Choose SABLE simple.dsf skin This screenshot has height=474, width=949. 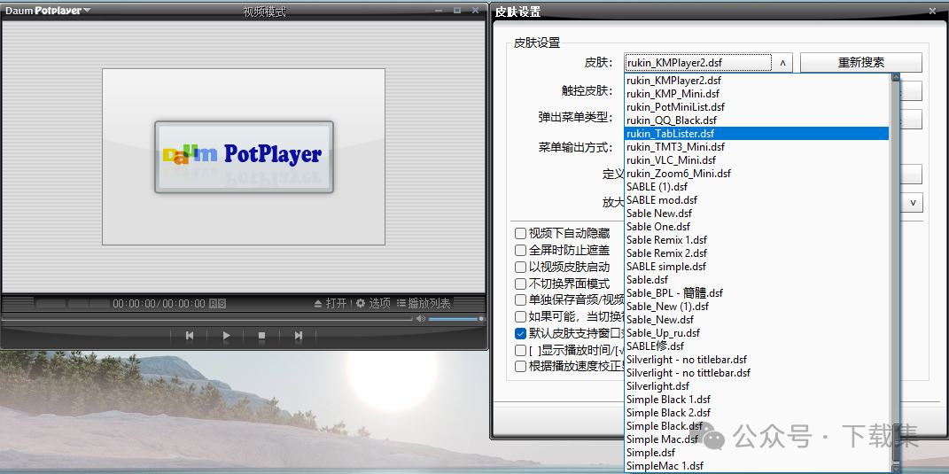pos(757,267)
